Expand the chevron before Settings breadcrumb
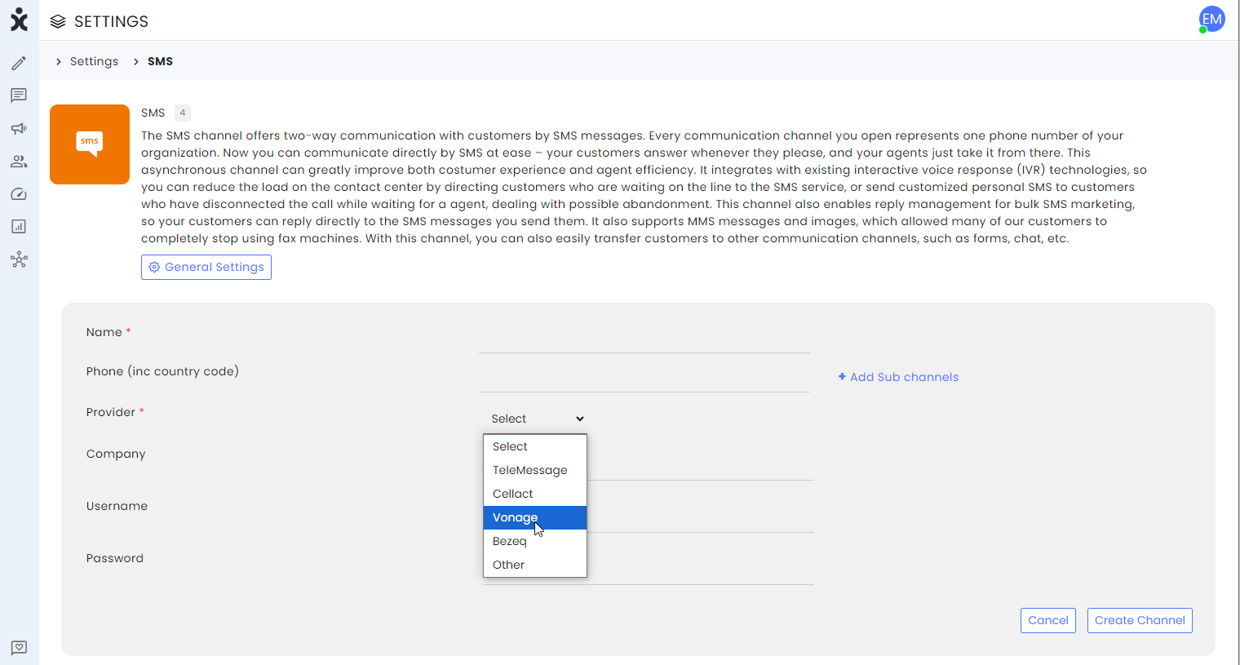Image resolution: width=1240 pixels, height=665 pixels. [x=59, y=61]
